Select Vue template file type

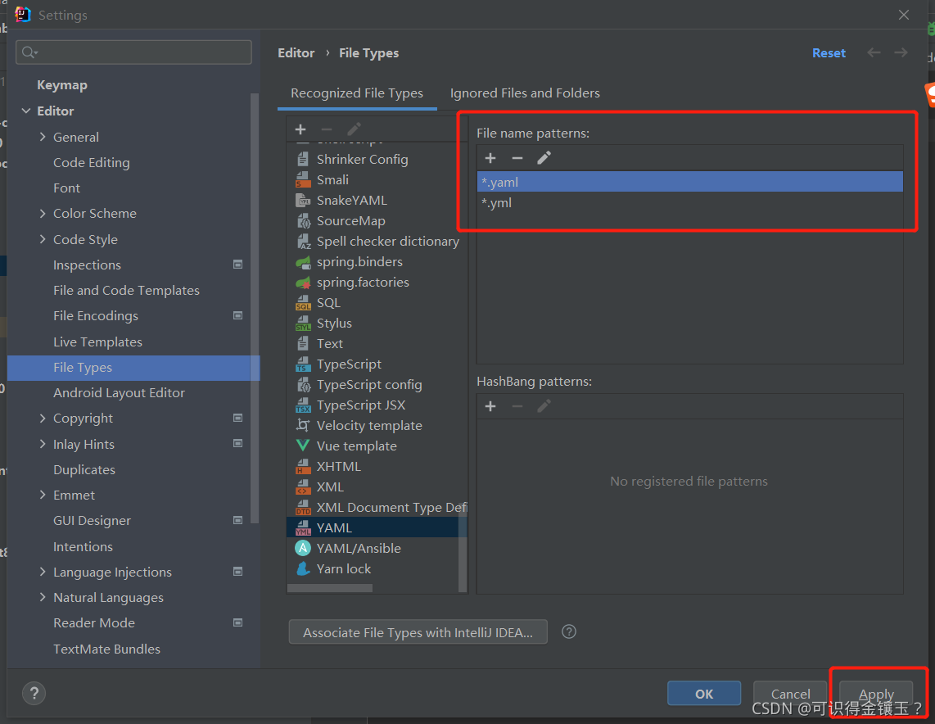point(377,446)
